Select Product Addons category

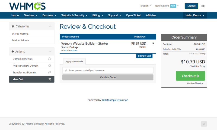pyautogui.click(x=31, y=40)
